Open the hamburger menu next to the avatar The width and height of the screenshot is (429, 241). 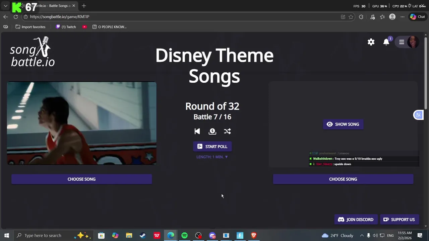tap(402, 42)
